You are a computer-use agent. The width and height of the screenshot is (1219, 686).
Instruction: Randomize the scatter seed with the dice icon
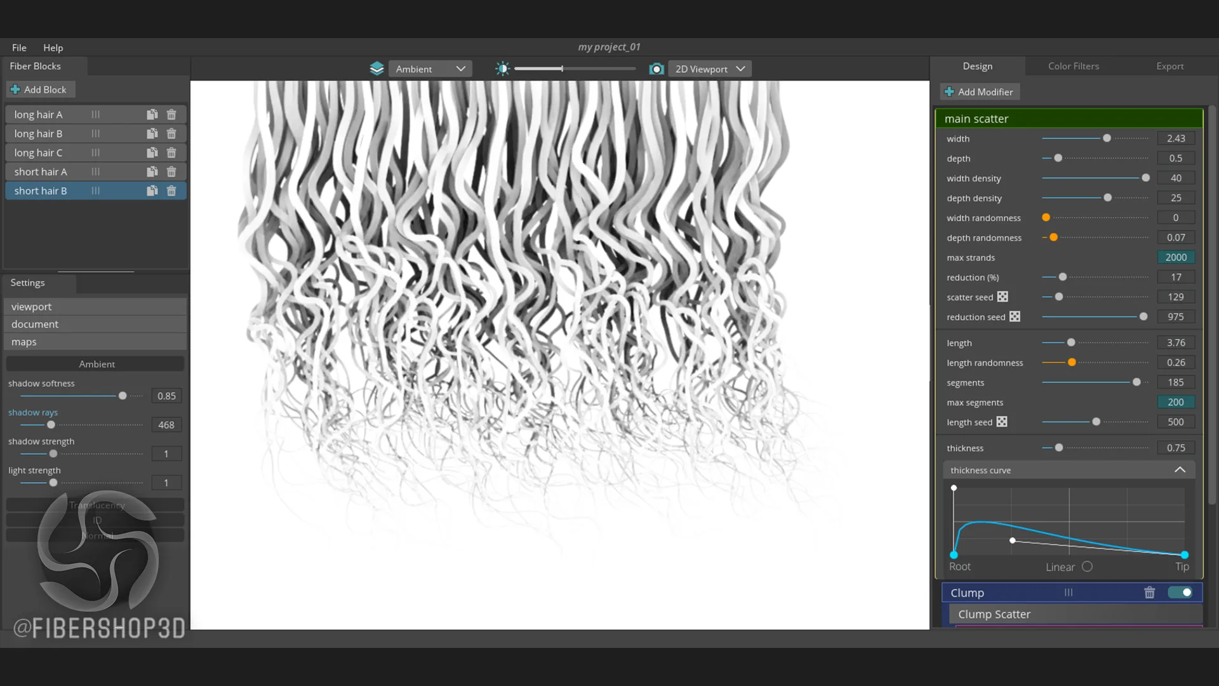point(1002,297)
